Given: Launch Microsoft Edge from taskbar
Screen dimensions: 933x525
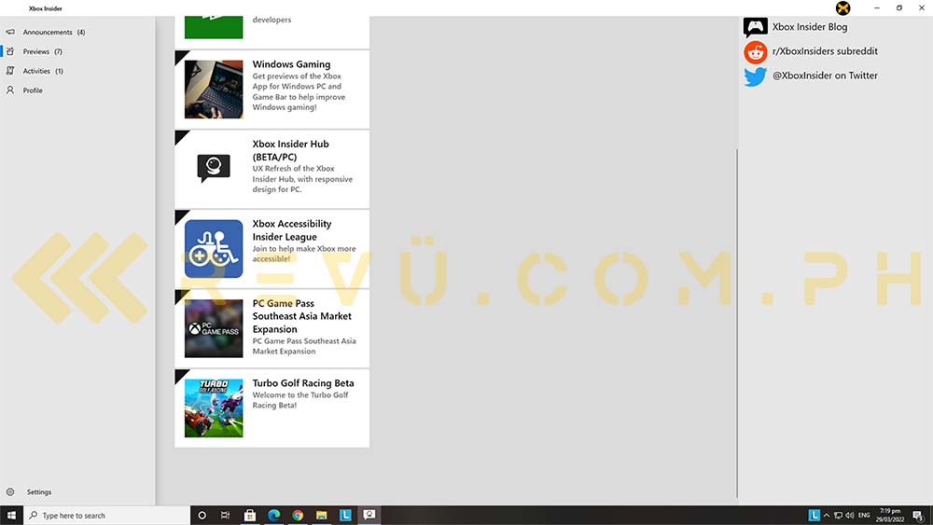Looking at the screenshot, I should pyautogui.click(x=273, y=515).
